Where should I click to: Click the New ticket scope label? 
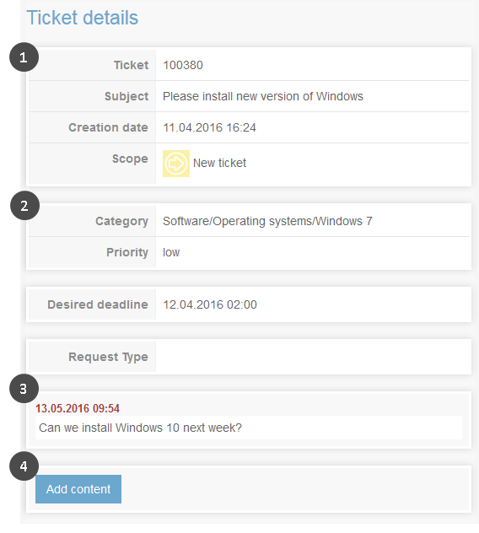[219, 163]
